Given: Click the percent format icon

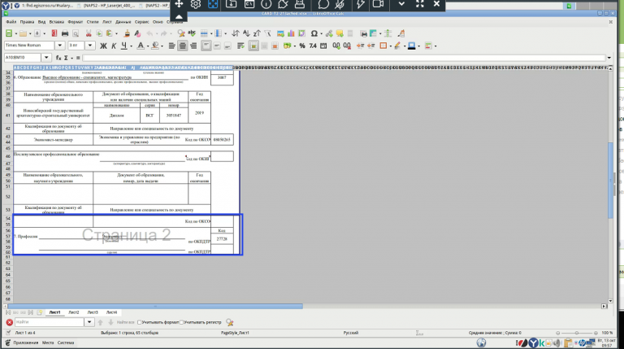Looking at the screenshot, I should [302, 46].
